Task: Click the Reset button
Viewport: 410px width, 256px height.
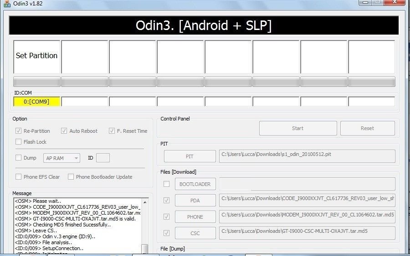Action: coord(367,128)
